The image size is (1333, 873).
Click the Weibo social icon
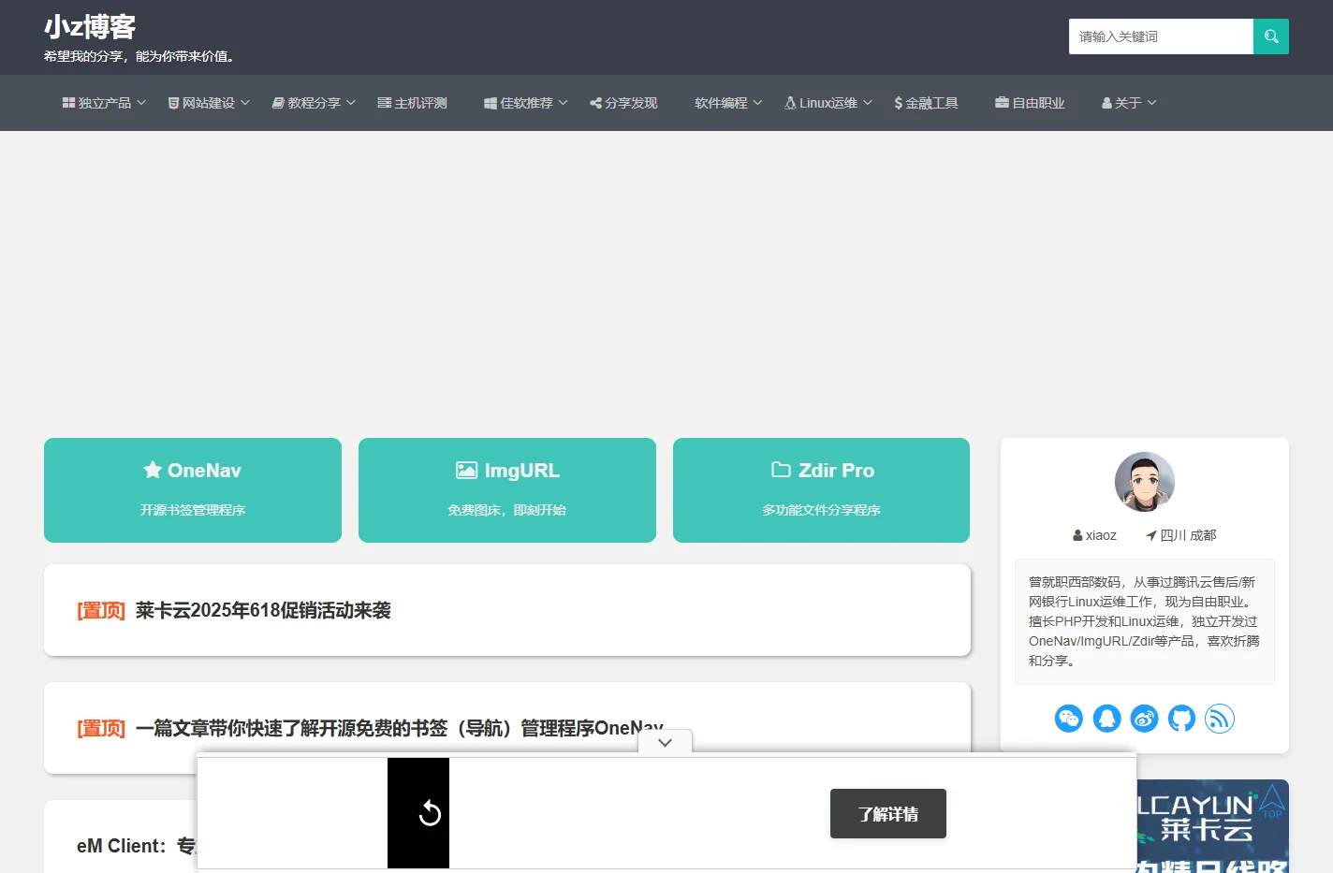[x=1144, y=719]
